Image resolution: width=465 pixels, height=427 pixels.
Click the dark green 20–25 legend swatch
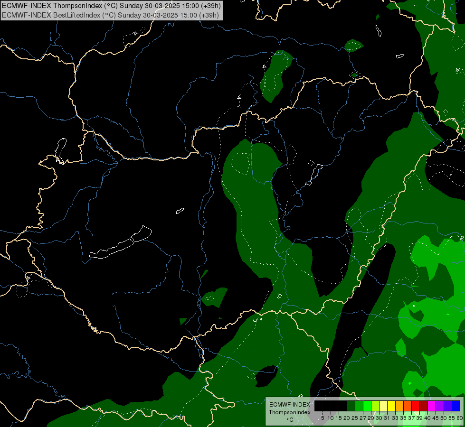351,406
